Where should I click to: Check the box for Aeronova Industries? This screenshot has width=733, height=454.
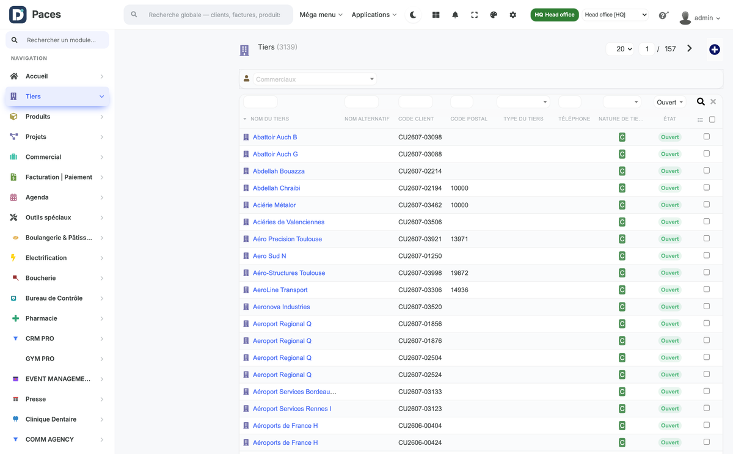coord(707,306)
